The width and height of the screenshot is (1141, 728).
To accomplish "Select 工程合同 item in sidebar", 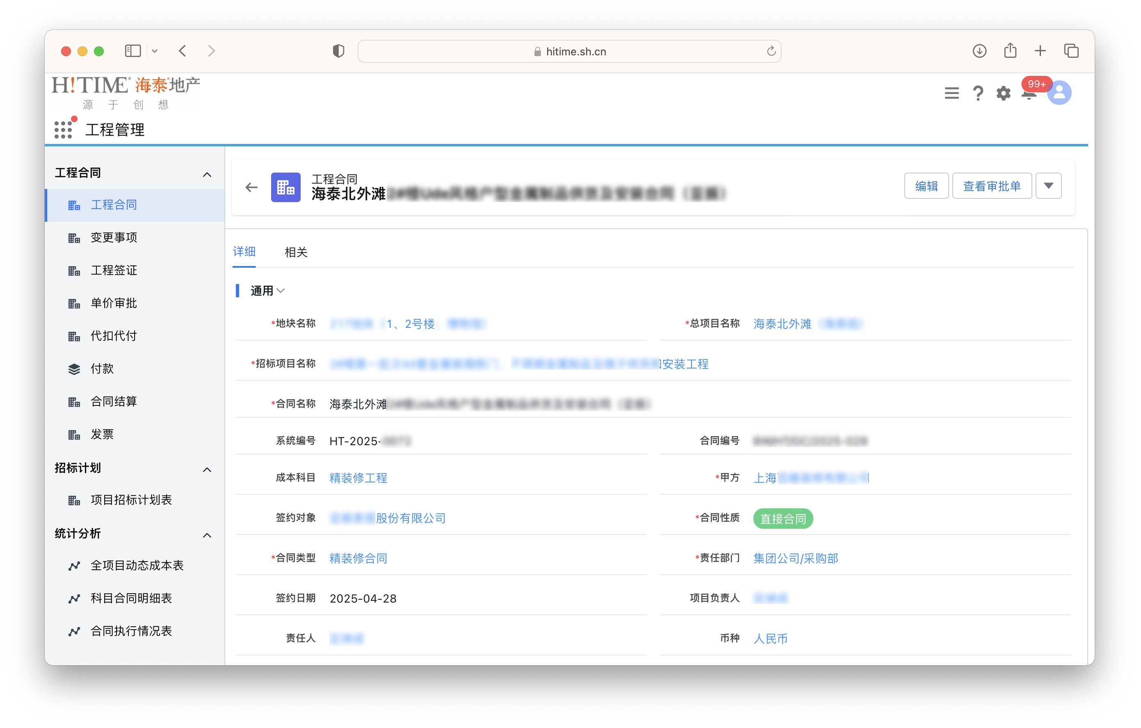I will [135, 205].
